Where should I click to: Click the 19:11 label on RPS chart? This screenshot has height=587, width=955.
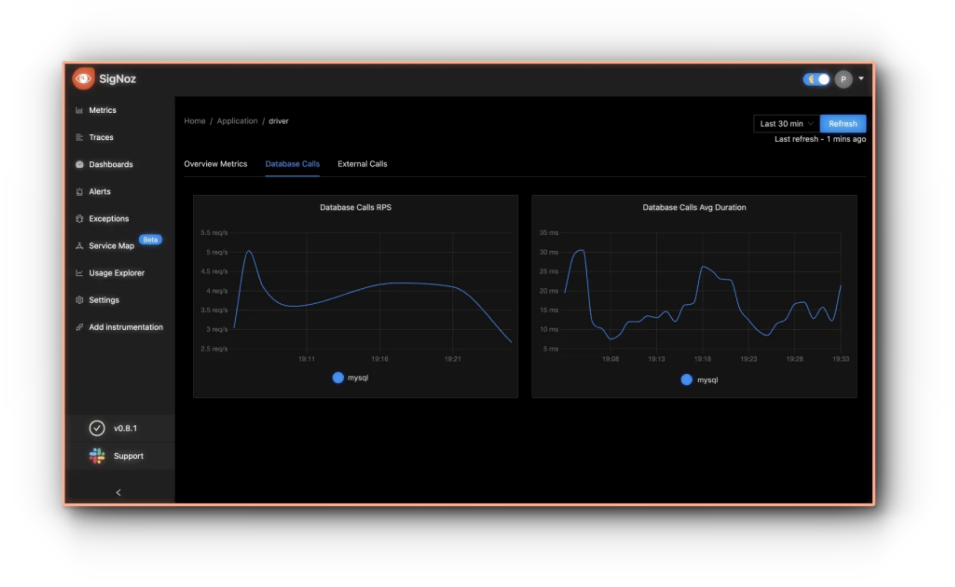click(307, 359)
